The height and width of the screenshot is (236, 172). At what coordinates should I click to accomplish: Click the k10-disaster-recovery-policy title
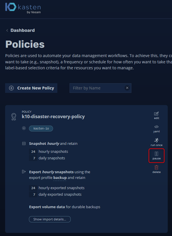point(53,116)
